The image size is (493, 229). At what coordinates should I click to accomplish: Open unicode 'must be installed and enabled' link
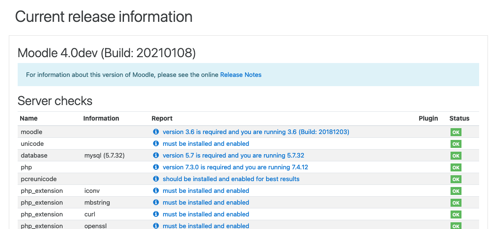click(x=206, y=144)
